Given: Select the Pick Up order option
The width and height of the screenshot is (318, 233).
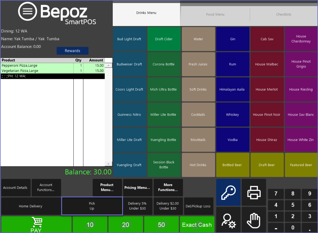Looking at the screenshot, I should [x=92, y=206].
